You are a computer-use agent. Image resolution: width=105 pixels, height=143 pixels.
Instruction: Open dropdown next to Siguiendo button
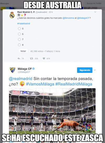[x=95, y=70]
